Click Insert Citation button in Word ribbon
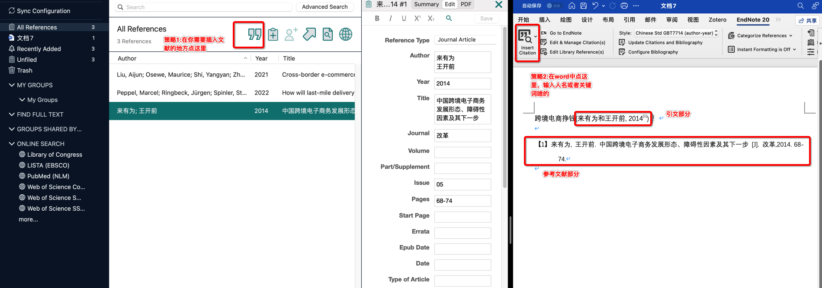This screenshot has height=288, width=822. (x=527, y=42)
